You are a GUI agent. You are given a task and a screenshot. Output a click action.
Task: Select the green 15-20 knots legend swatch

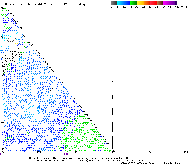134,3
